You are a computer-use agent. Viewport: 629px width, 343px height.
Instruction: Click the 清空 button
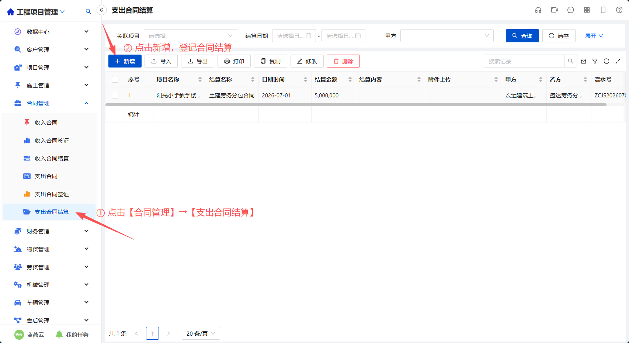(x=559, y=36)
